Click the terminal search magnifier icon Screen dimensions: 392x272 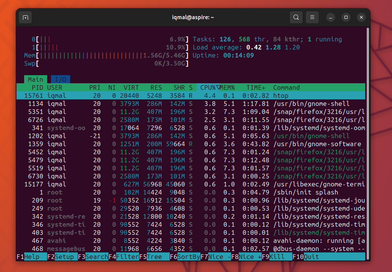pos(296,18)
